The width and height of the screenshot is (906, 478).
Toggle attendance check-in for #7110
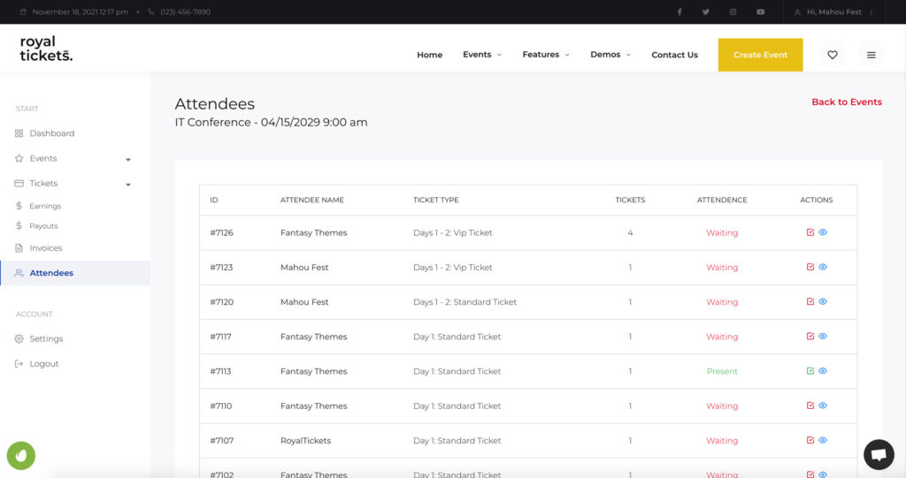[x=810, y=406]
